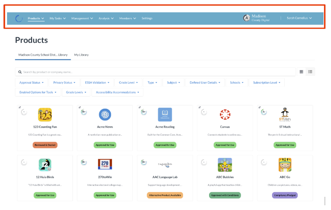This screenshot has width=331, height=210.
Task: Click privacy grade badge on Acme Reading
Action: [x=144, y=112]
